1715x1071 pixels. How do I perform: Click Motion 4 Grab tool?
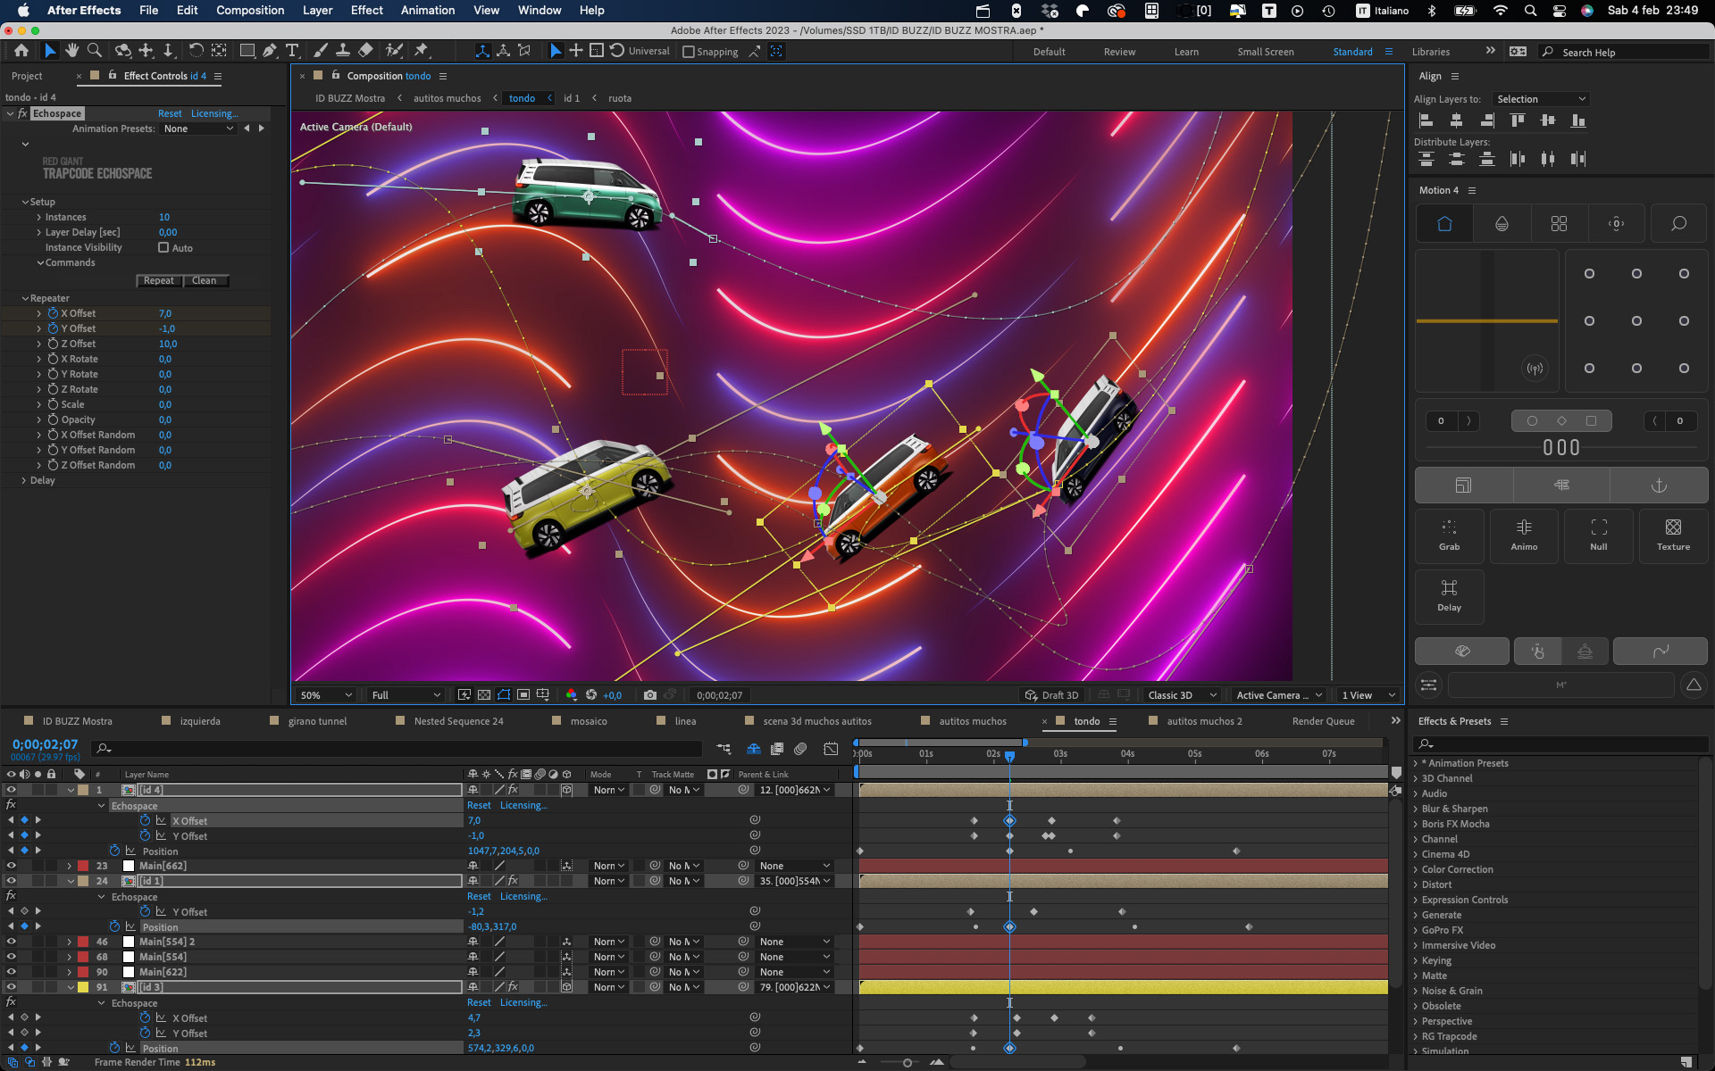[1449, 535]
